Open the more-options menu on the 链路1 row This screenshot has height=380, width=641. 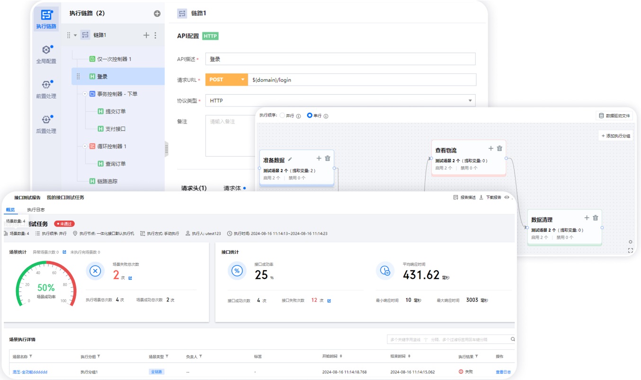coord(155,35)
